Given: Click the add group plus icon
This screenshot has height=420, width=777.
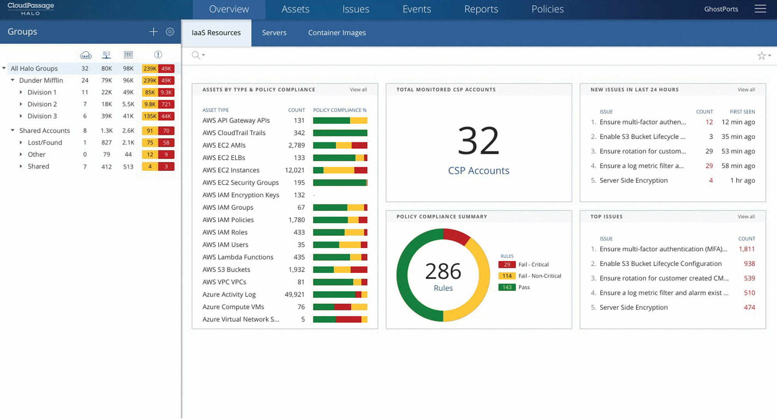Looking at the screenshot, I should pyautogui.click(x=153, y=32).
